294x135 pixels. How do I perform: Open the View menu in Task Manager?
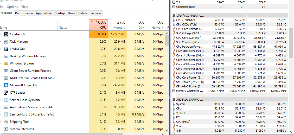[24, 7]
